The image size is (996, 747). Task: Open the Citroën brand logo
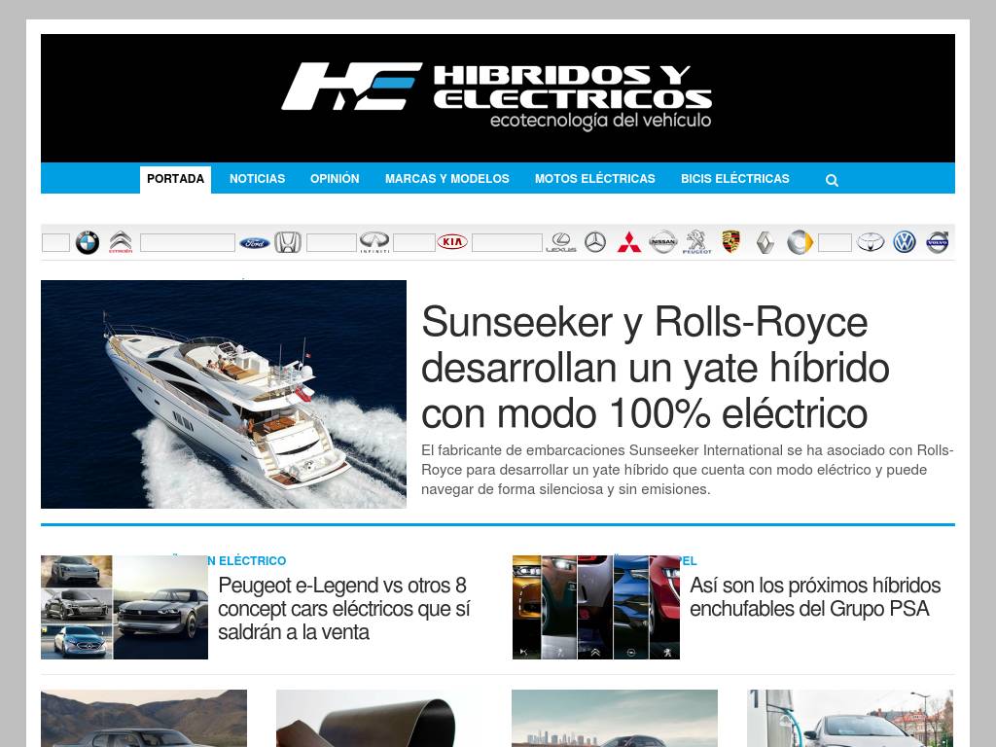(x=121, y=243)
